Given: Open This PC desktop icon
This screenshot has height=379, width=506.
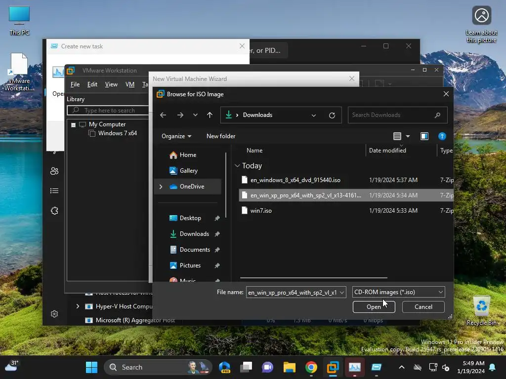Looking at the screenshot, I should [19, 21].
